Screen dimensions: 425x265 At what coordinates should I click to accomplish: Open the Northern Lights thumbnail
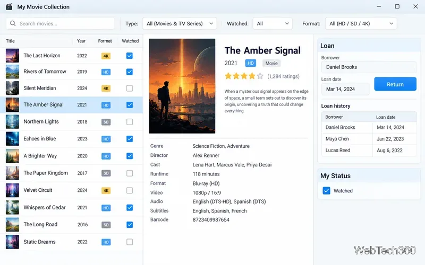[x=12, y=122]
